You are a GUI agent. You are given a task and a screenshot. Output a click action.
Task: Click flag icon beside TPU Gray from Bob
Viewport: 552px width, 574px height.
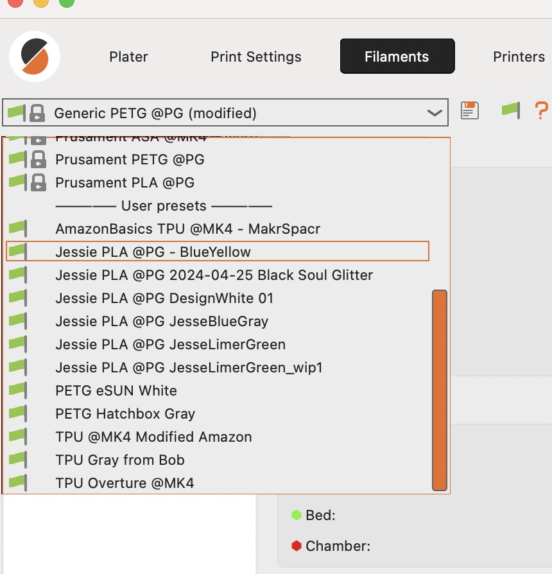(x=18, y=460)
